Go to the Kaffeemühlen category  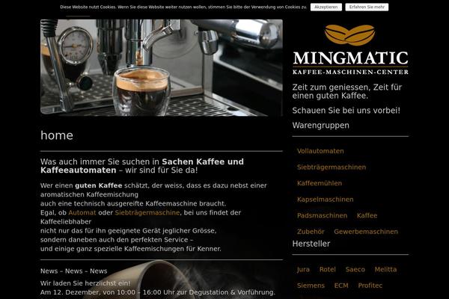[320, 183]
